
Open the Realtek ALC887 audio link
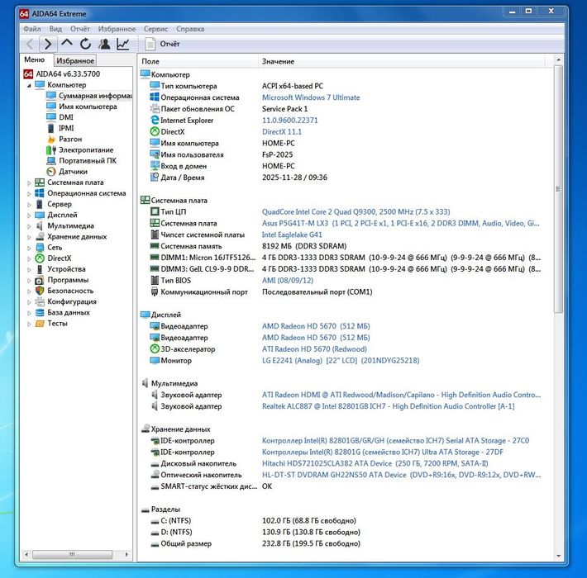tap(389, 406)
